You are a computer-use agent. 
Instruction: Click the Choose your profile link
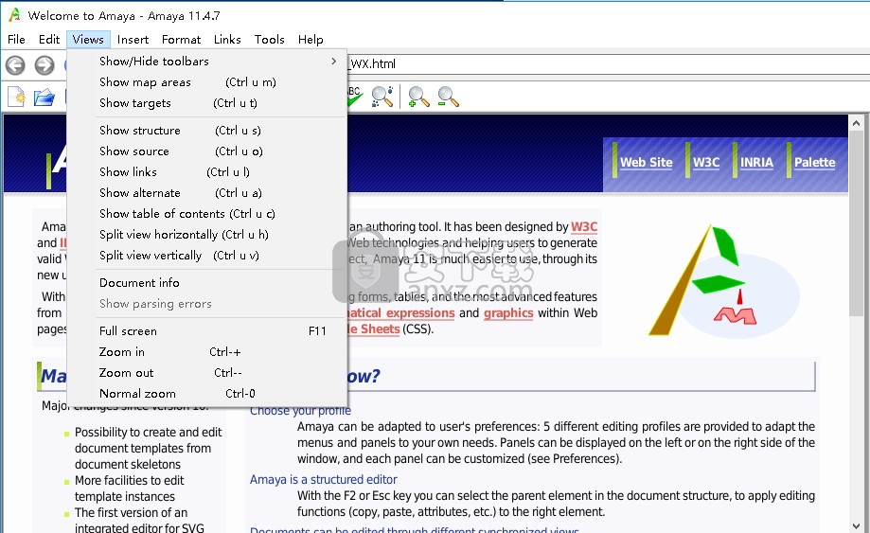[300, 412]
